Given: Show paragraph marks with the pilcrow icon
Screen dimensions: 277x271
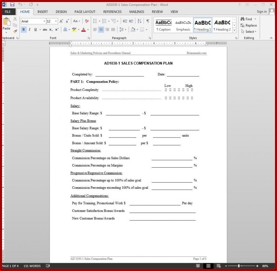Looking at the screenshot, I should pos(148,21).
